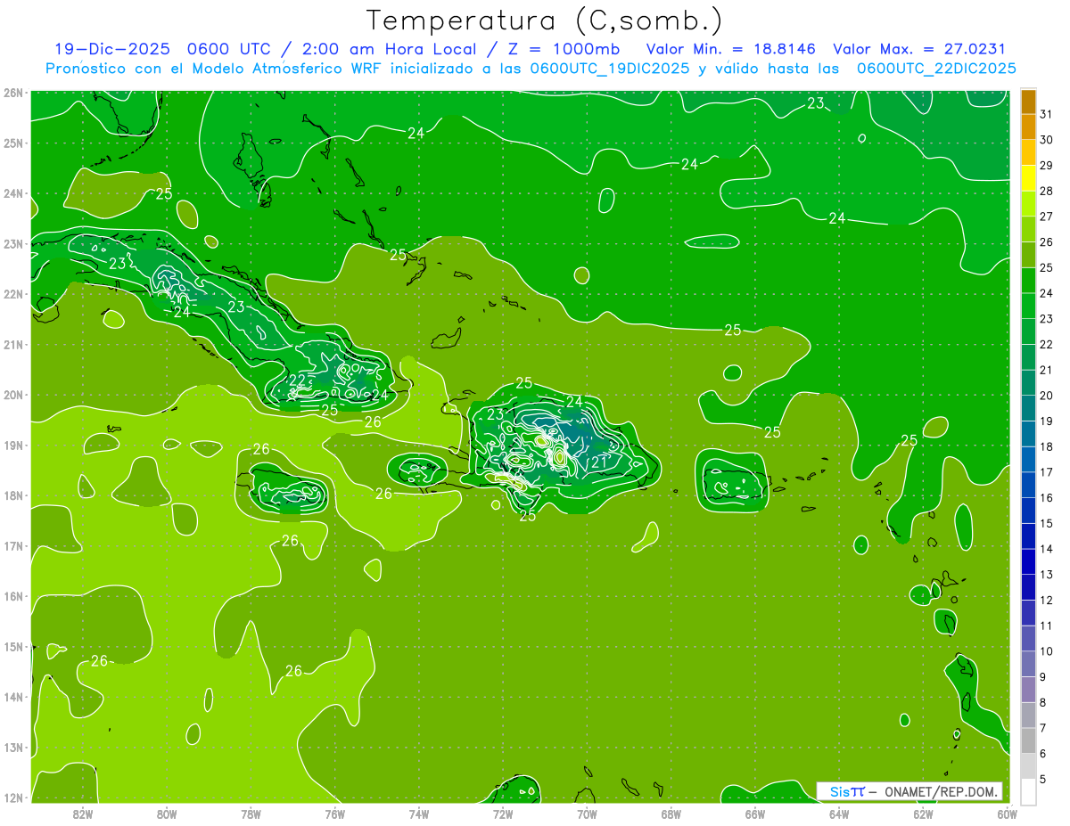This screenshot has width=1070, height=826.
Task: Click the 18N latitude axis label
Action: point(12,495)
